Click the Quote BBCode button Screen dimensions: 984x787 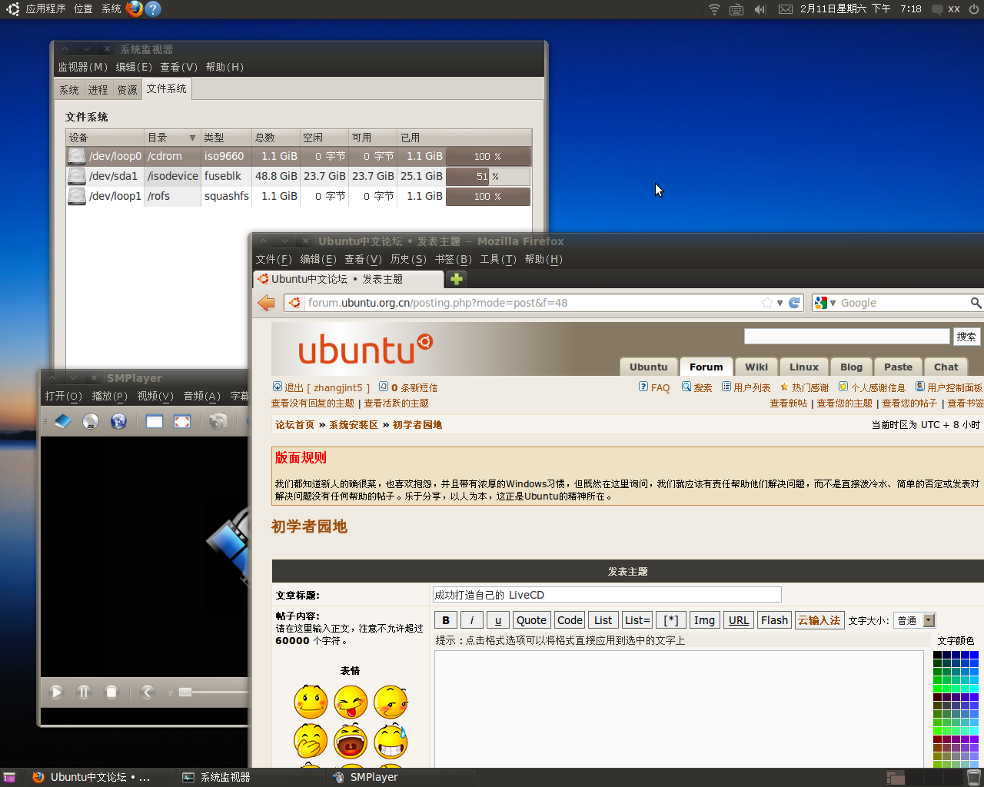point(531,620)
